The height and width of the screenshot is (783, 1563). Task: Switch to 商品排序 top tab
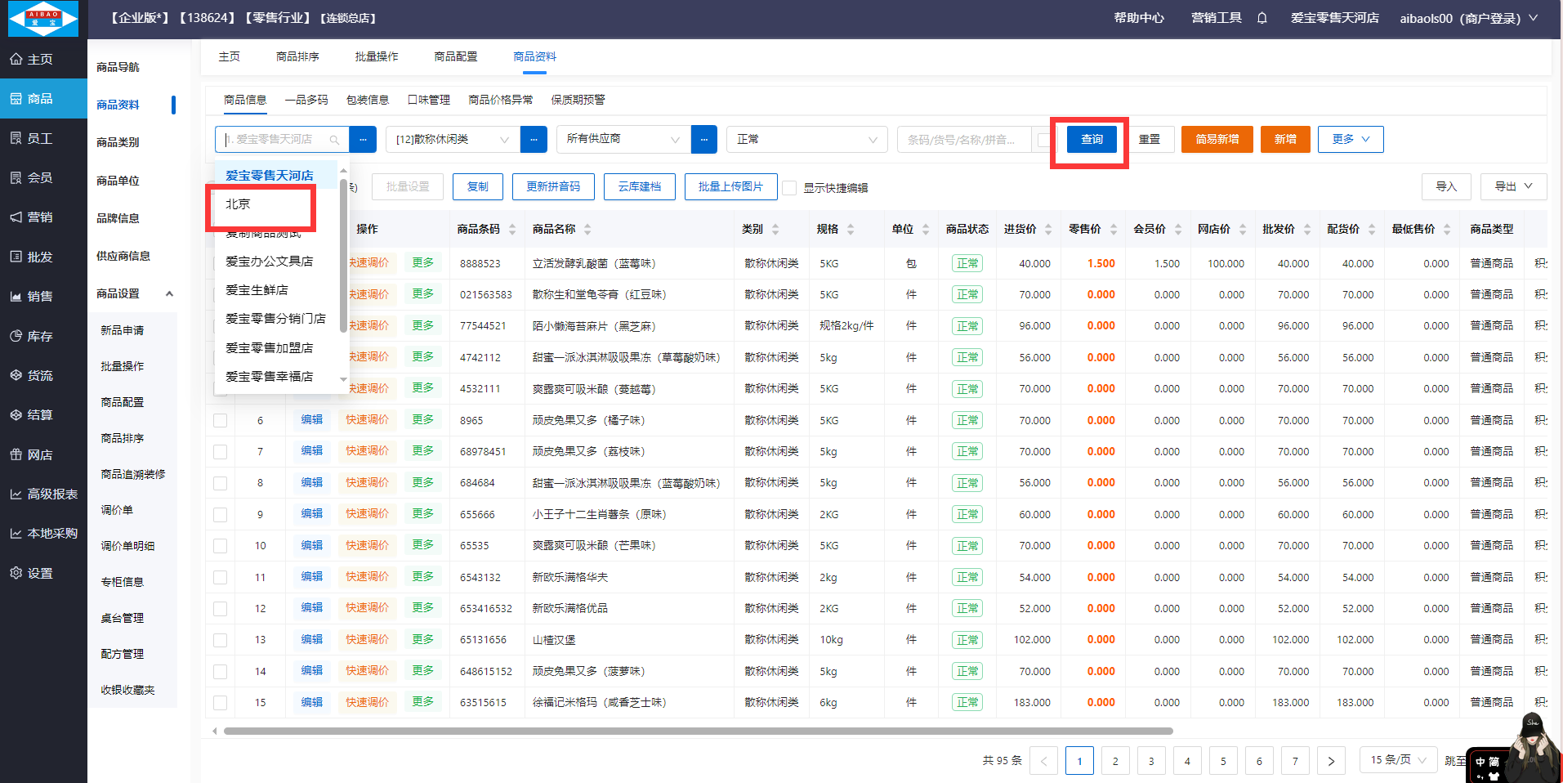pos(297,56)
